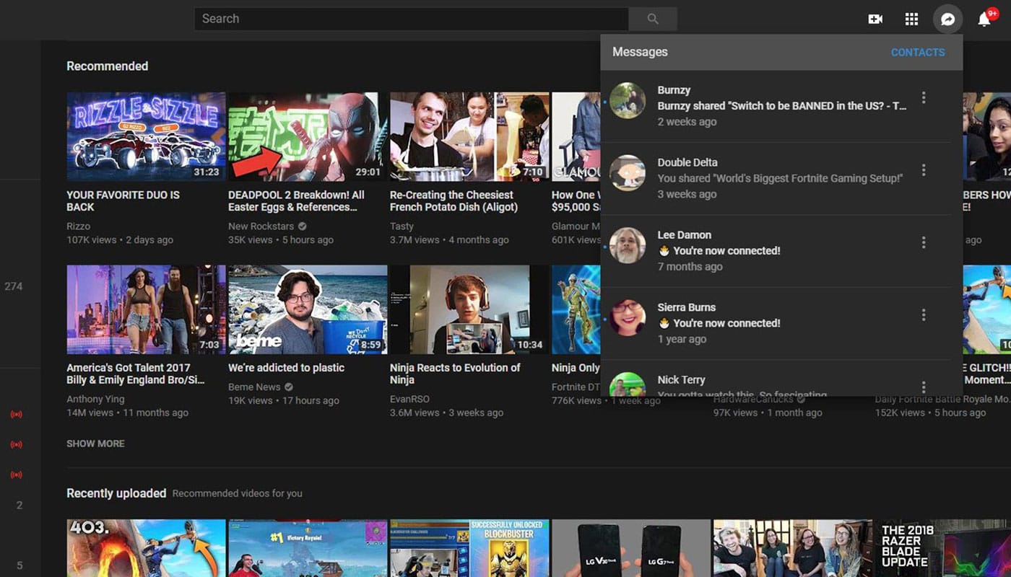Click in the Search field

[x=412, y=19]
